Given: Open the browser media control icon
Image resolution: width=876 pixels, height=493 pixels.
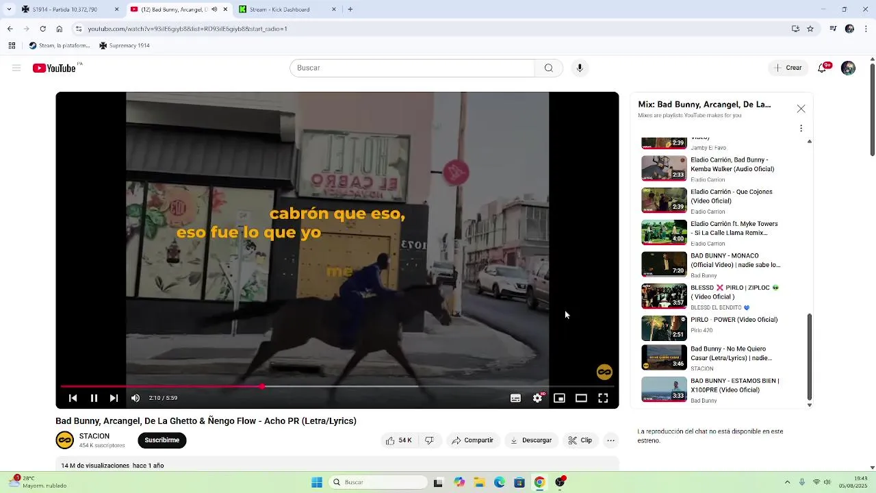Looking at the screenshot, I should pos(833,29).
